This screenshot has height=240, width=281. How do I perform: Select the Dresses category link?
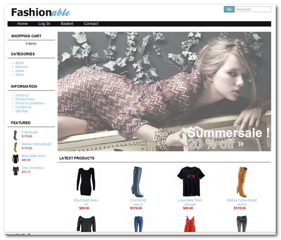click(22, 67)
